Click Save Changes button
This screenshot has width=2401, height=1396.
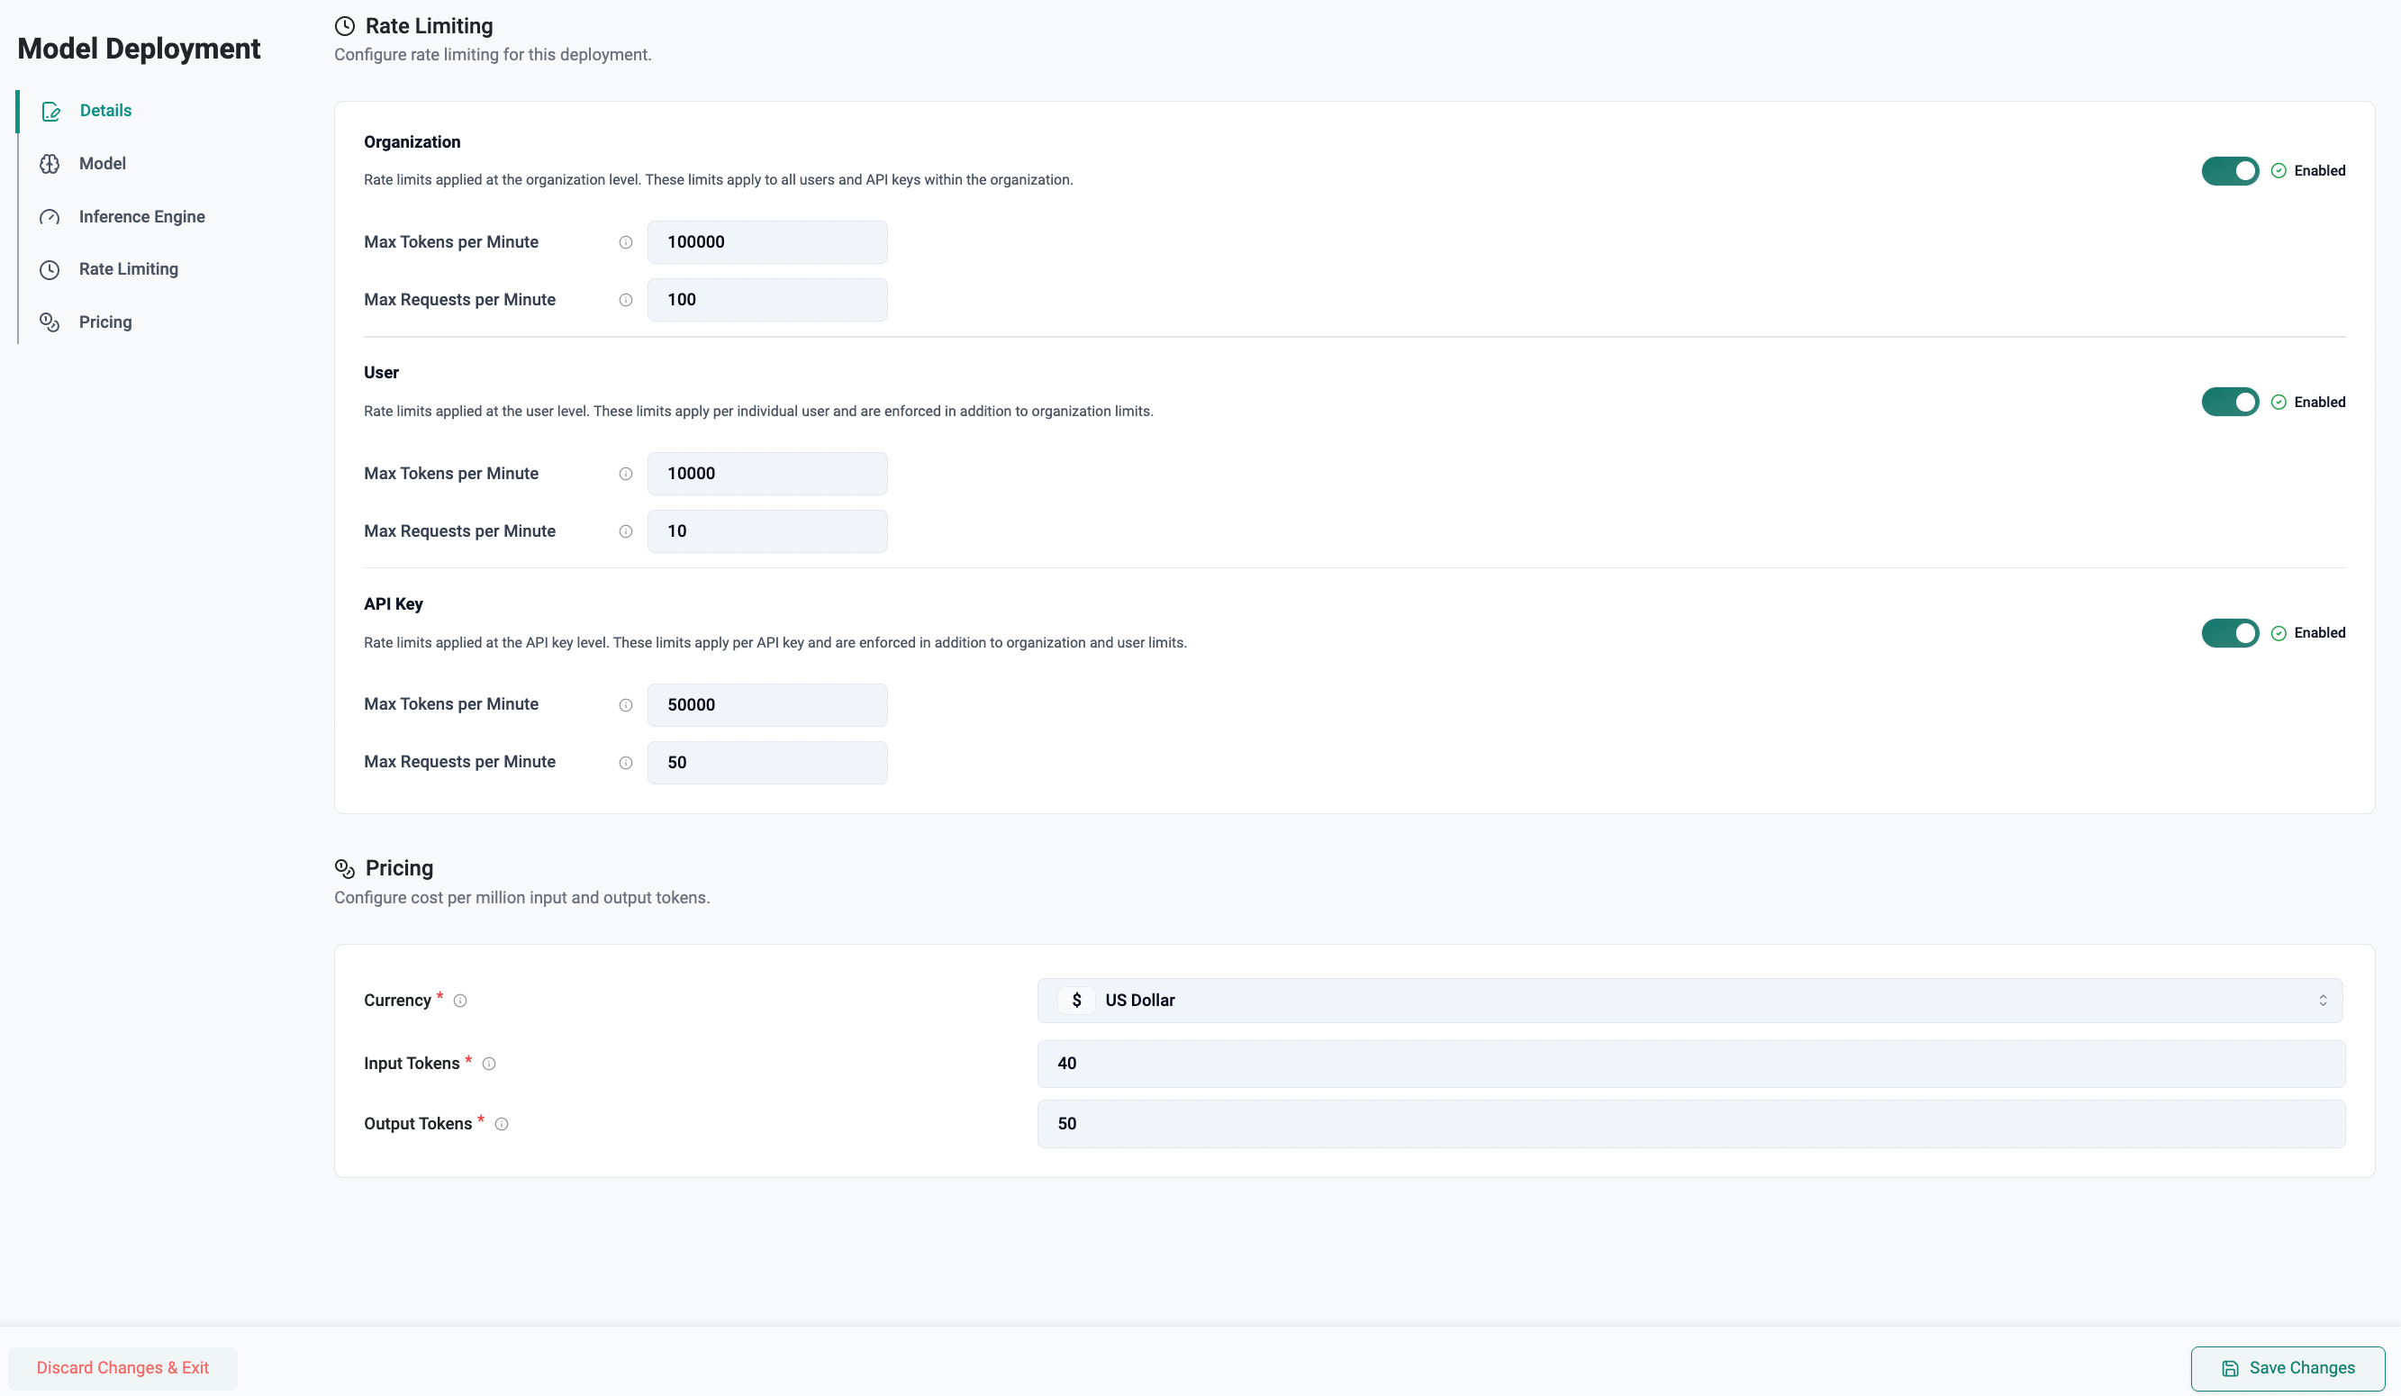tap(2287, 1368)
